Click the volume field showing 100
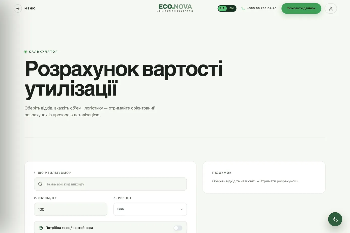The image size is (350, 233). (x=71, y=209)
